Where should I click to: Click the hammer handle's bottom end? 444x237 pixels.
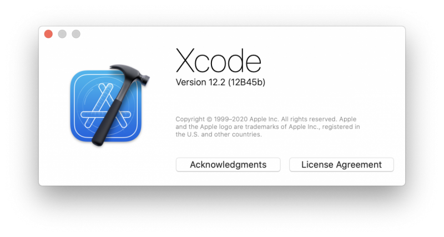pos(98,141)
